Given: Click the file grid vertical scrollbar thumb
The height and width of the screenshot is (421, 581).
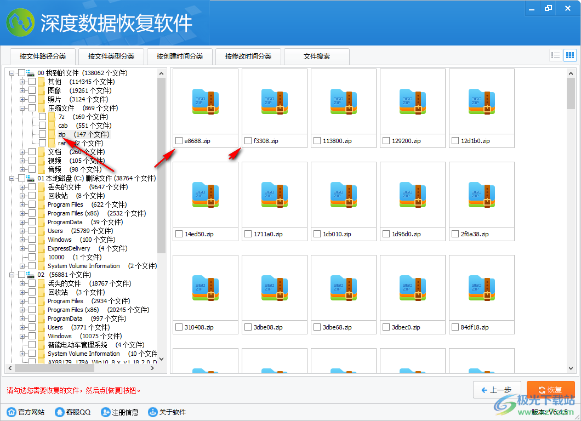Looking at the screenshot, I should (571, 94).
